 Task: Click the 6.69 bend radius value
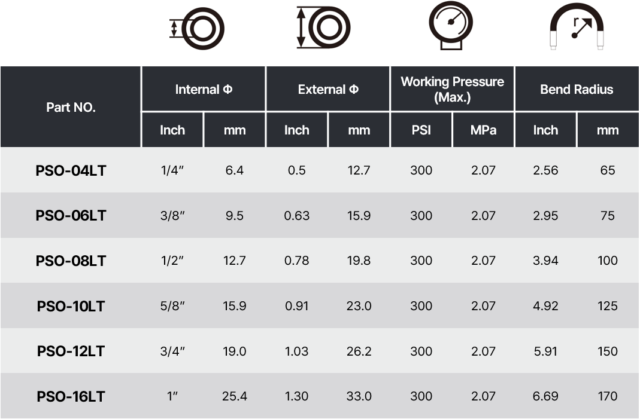pyautogui.click(x=545, y=396)
